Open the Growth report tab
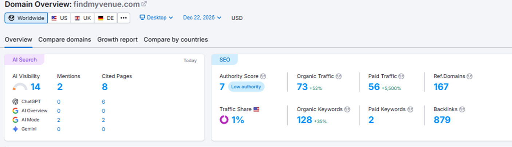The width and height of the screenshot is (512, 147). point(117,40)
